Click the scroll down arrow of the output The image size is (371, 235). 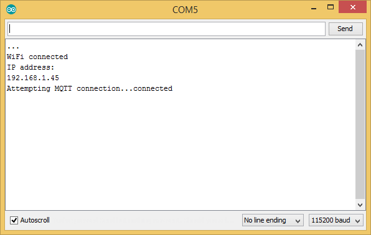point(360,205)
